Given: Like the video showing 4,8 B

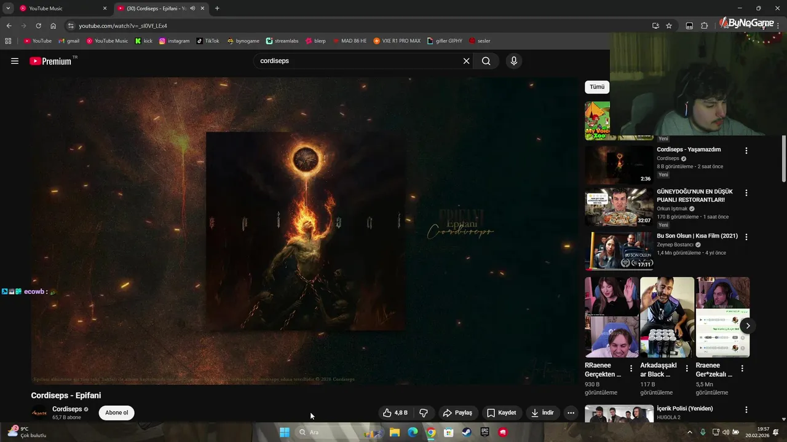Looking at the screenshot, I should click(x=395, y=413).
